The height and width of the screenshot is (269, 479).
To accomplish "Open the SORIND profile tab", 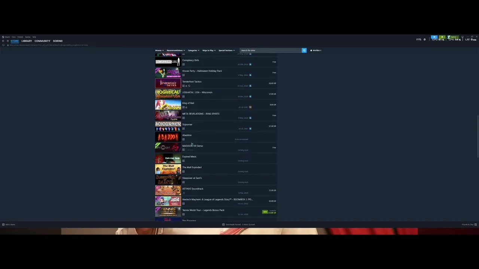I will click(x=58, y=41).
